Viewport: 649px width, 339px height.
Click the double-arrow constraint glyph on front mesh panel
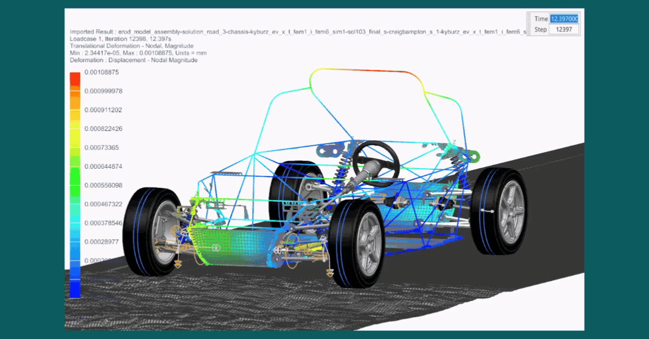pos(215,247)
